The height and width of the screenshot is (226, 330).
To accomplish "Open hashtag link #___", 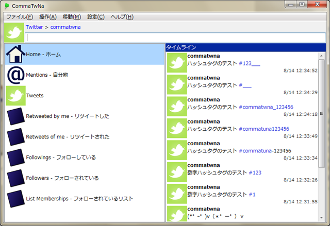I will [x=245, y=85].
